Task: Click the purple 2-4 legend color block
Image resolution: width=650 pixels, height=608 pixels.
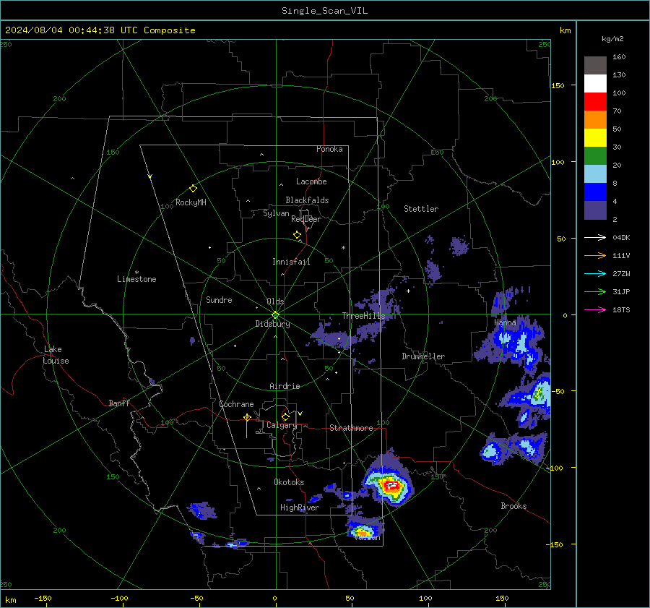Action: point(595,210)
